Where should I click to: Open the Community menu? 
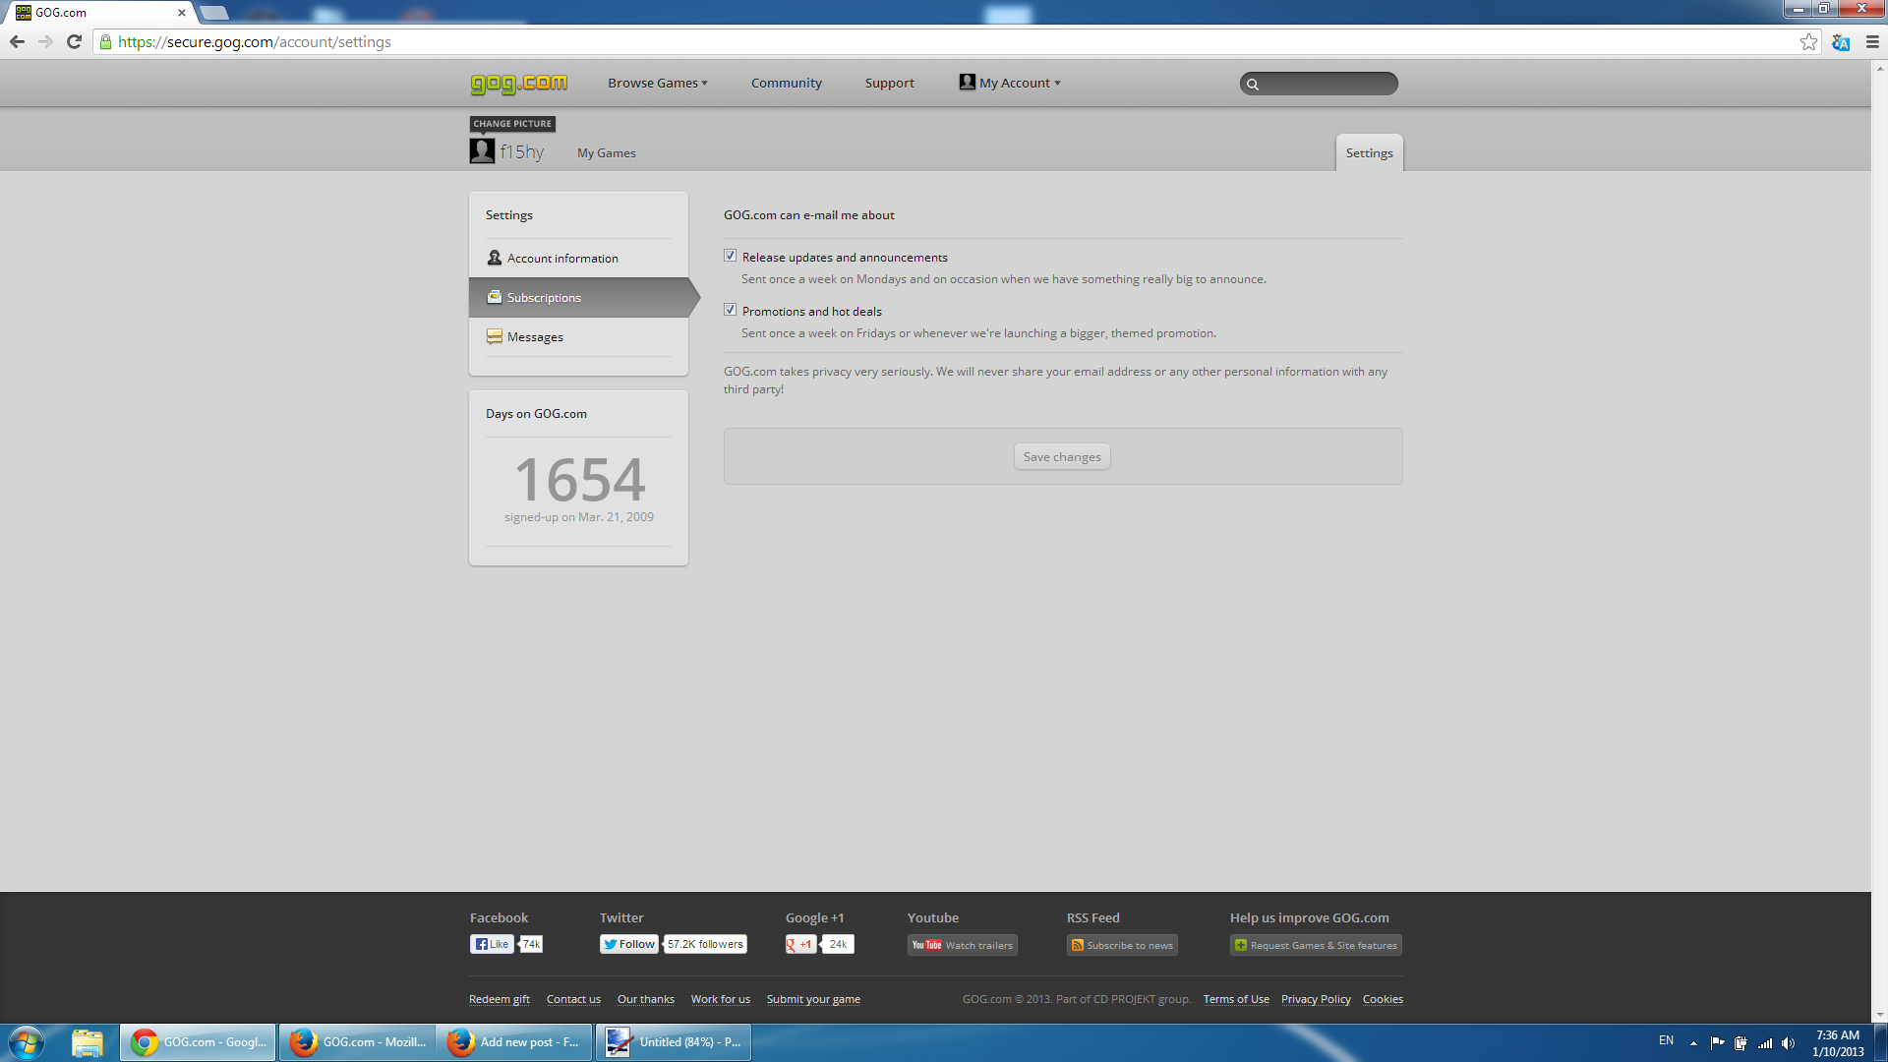pos(787,83)
